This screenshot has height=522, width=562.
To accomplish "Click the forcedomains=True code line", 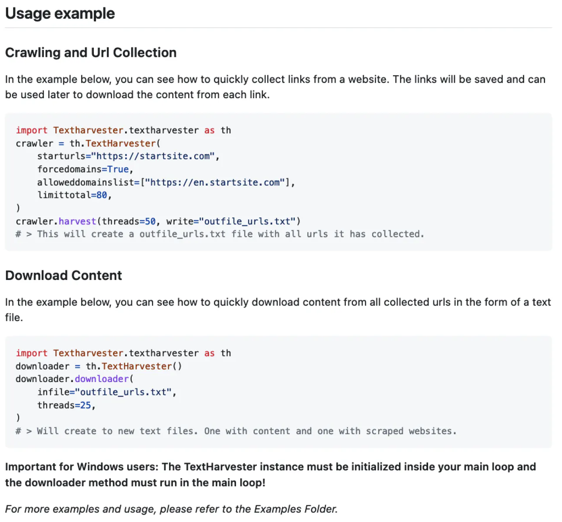I will tap(85, 170).
